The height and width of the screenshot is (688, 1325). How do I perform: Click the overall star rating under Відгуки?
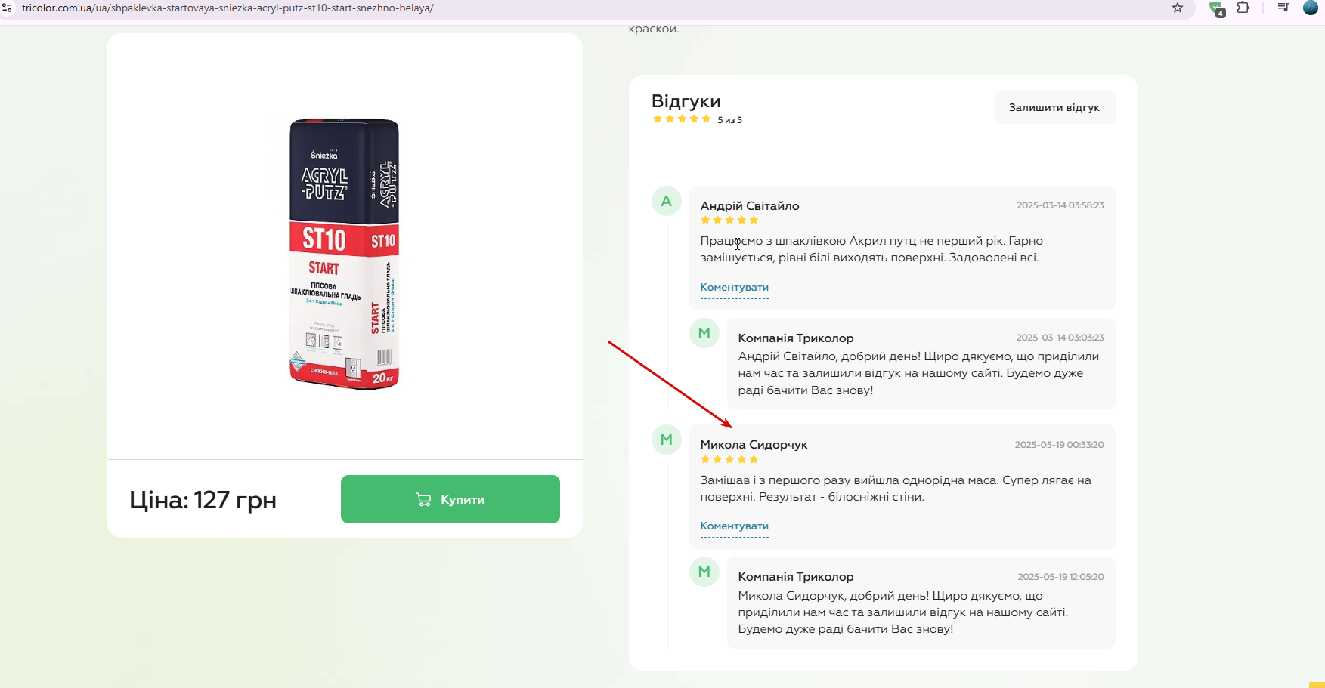tap(682, 119)
